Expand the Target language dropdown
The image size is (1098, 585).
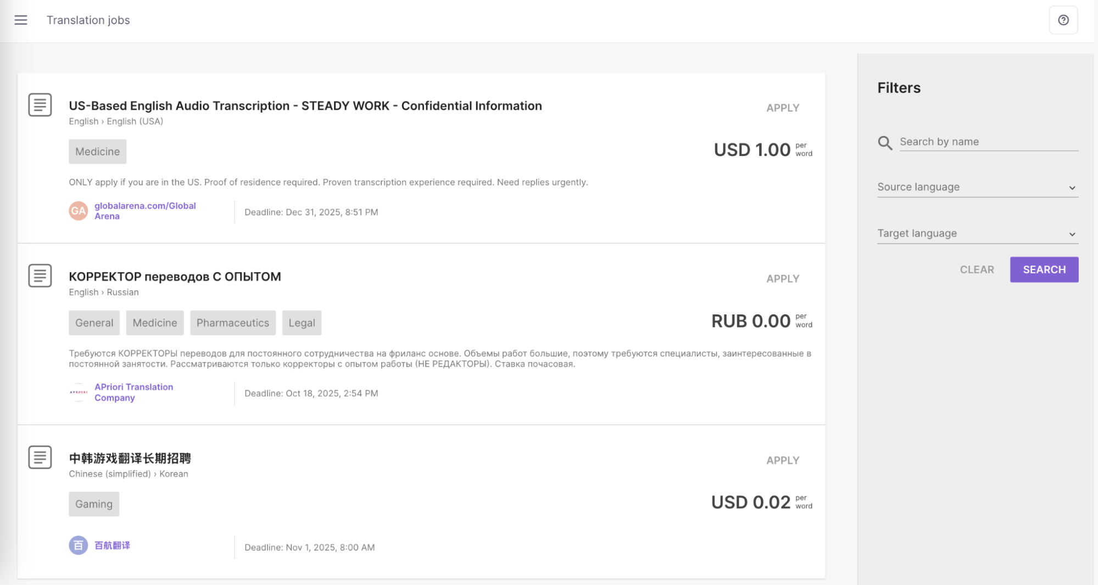pyautogui.click(x=978, y=234)
